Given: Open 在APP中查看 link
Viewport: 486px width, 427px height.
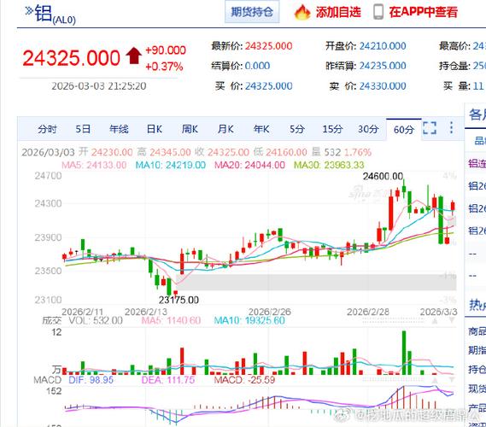Looking at the screenshot, I should (423, 12).
